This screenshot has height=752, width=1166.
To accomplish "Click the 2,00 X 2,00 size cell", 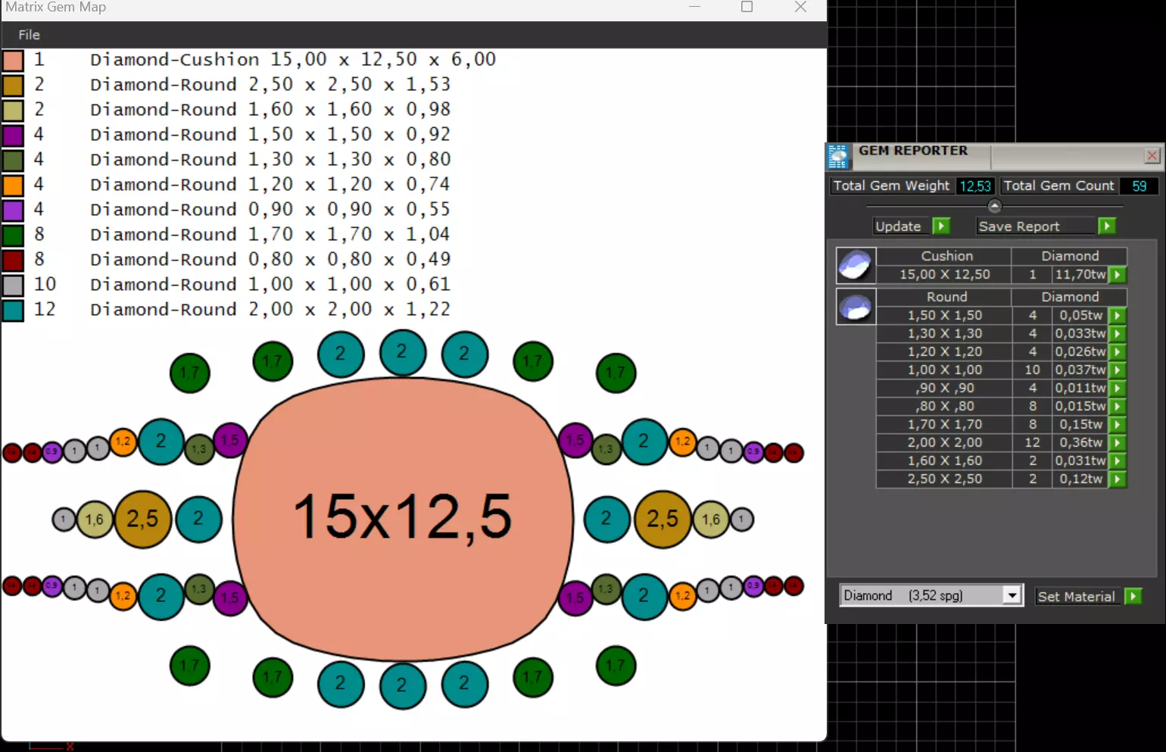I will click(x=944, y=443).
